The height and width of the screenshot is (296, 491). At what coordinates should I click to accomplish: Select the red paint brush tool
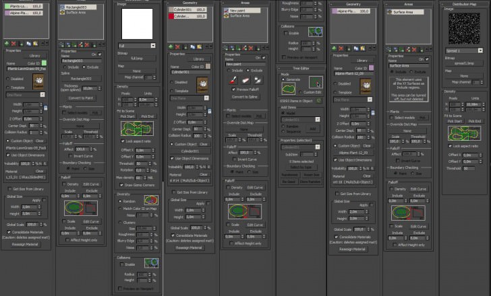coord(233,81)
